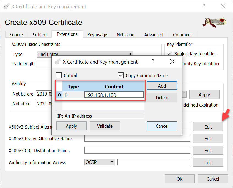233x188 pixels.
Task: Enable the Critical checkbox
Action: tap(59, 75)
